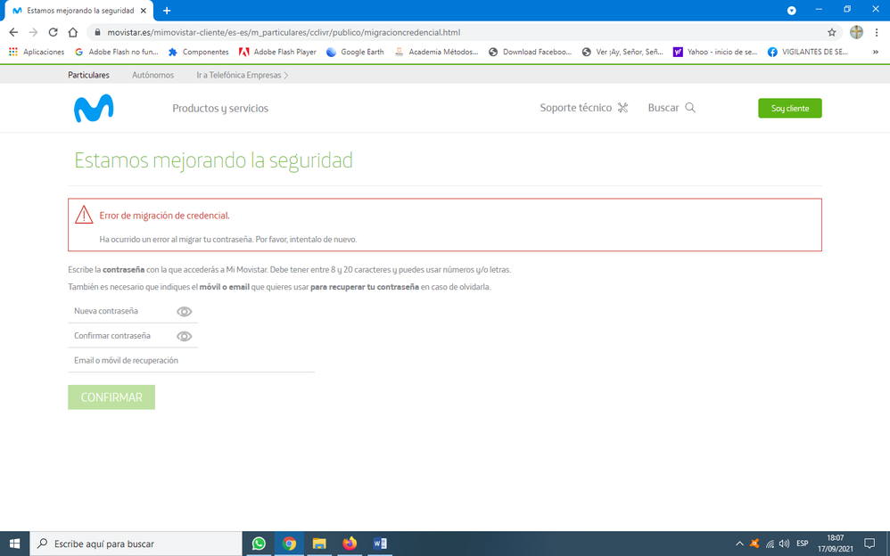
Task: Click the Soy cliente button
Action: click(x=789, y=108)
